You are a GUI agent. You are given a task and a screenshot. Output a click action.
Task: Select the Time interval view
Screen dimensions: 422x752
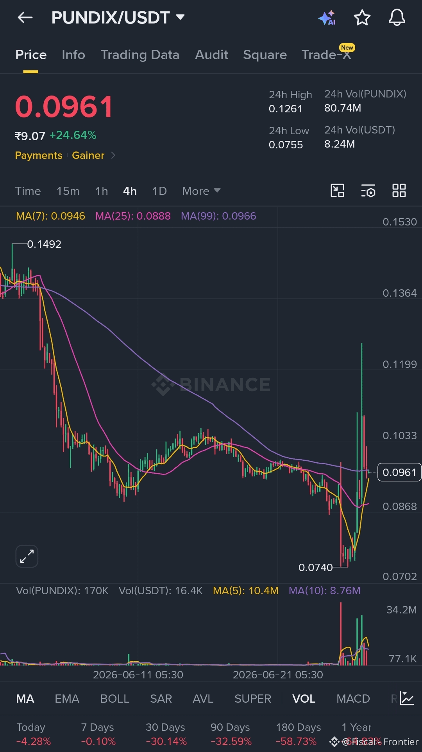tap(28, 191)
